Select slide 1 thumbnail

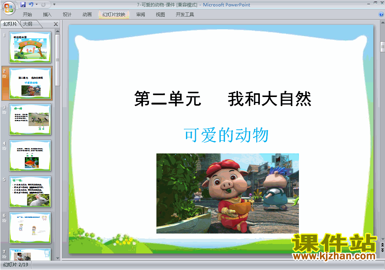30,47
